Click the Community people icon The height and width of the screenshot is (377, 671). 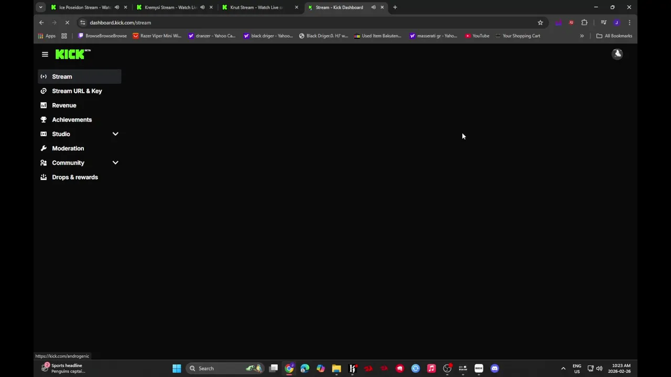coord(44,163)
